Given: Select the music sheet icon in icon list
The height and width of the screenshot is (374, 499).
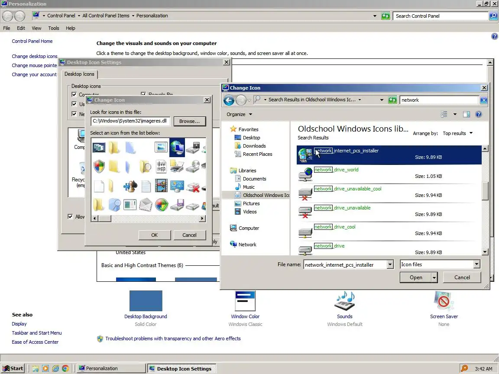Looking at the screenshot, I should tap(161, 167).
